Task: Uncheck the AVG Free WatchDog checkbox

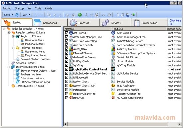Action: point(67,41)
